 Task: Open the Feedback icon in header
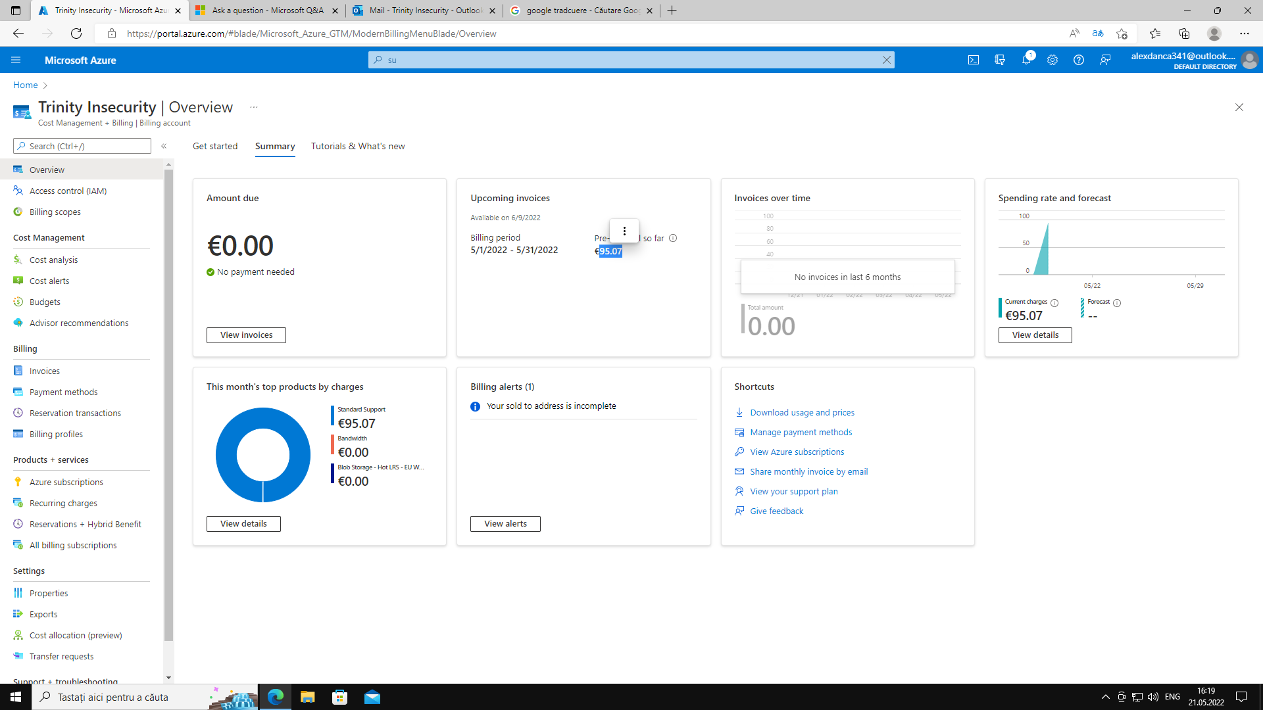coord(1105,60)
